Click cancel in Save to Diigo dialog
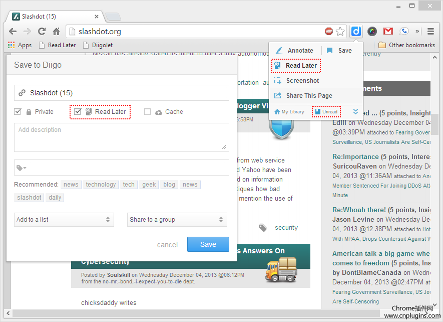This screenshot has height=322, width=443. pyautogui.click(x=167, y=245)
